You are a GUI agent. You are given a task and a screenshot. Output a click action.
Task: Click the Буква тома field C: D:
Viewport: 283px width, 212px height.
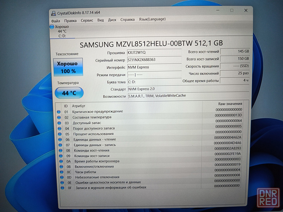[155, 82]
